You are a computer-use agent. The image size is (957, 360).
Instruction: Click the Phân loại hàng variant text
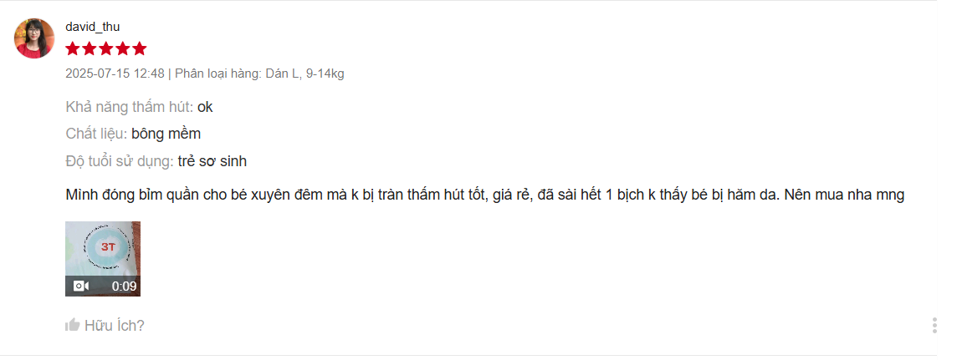(x=259, y=74)
